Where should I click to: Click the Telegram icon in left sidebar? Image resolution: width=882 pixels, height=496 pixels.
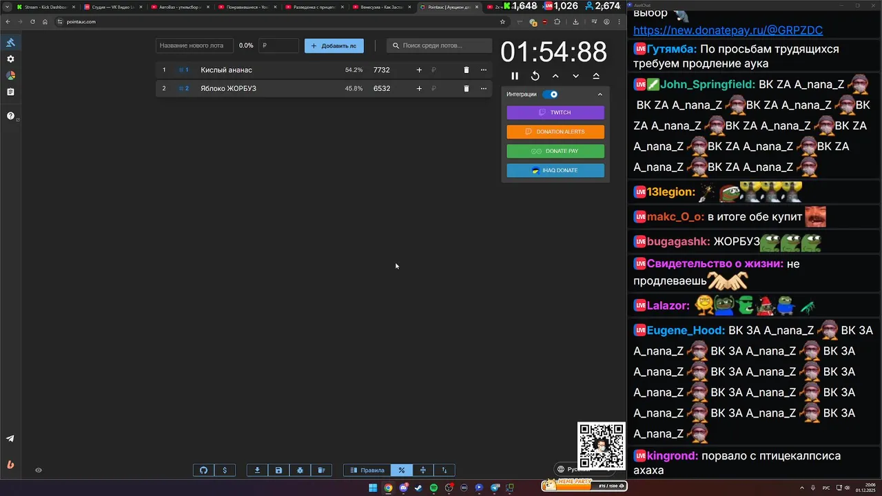click(x=10, y=438)
